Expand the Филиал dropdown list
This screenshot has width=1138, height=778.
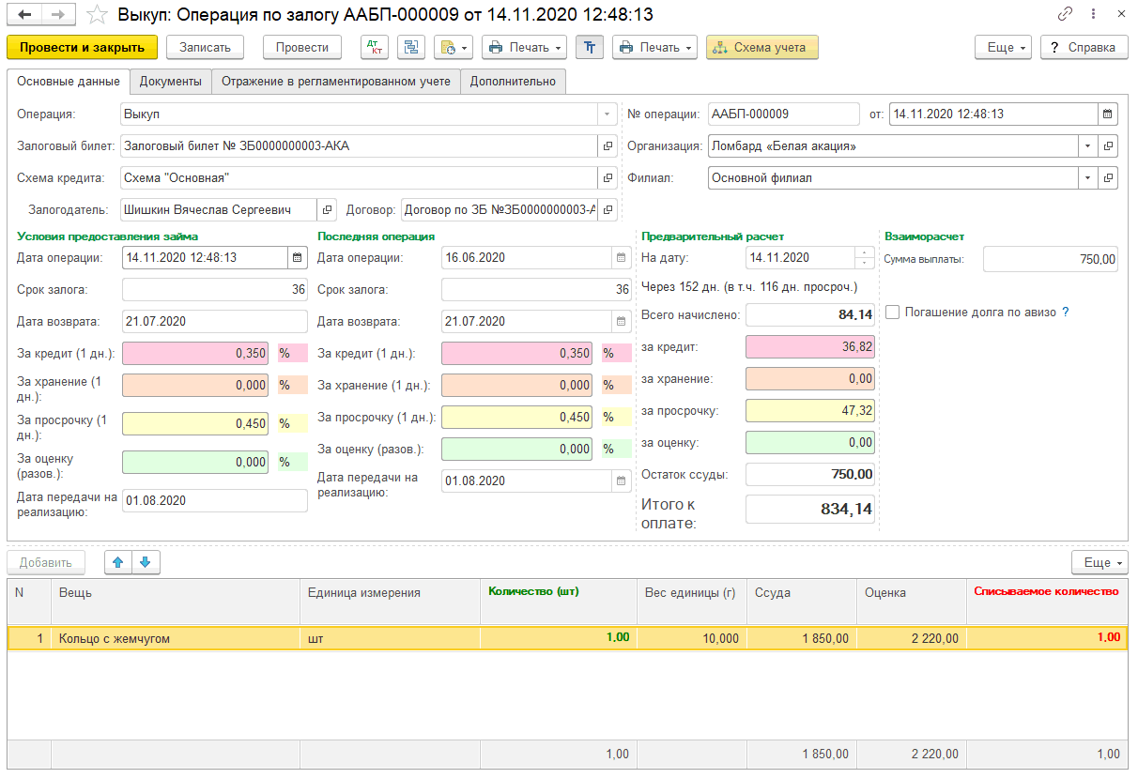pyautogui.click(x=1087, y=177)
